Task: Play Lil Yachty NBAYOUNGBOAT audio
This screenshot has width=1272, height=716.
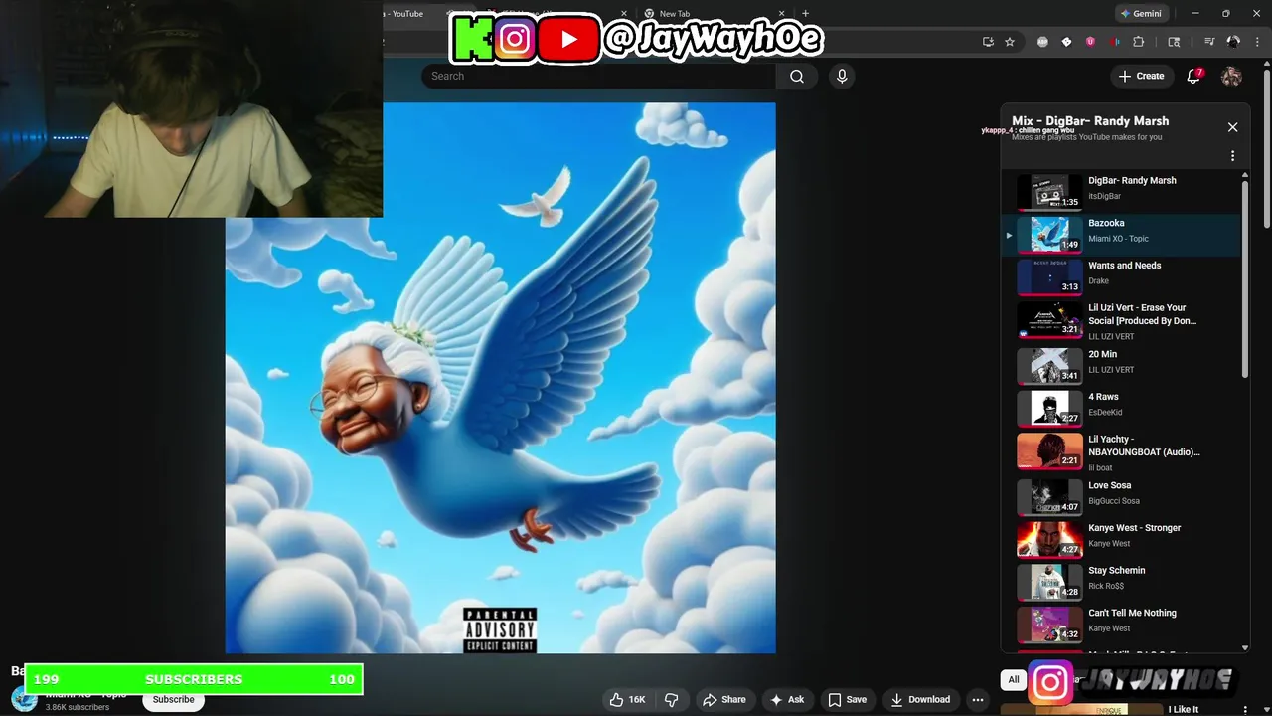Action: coord(1122,452)
